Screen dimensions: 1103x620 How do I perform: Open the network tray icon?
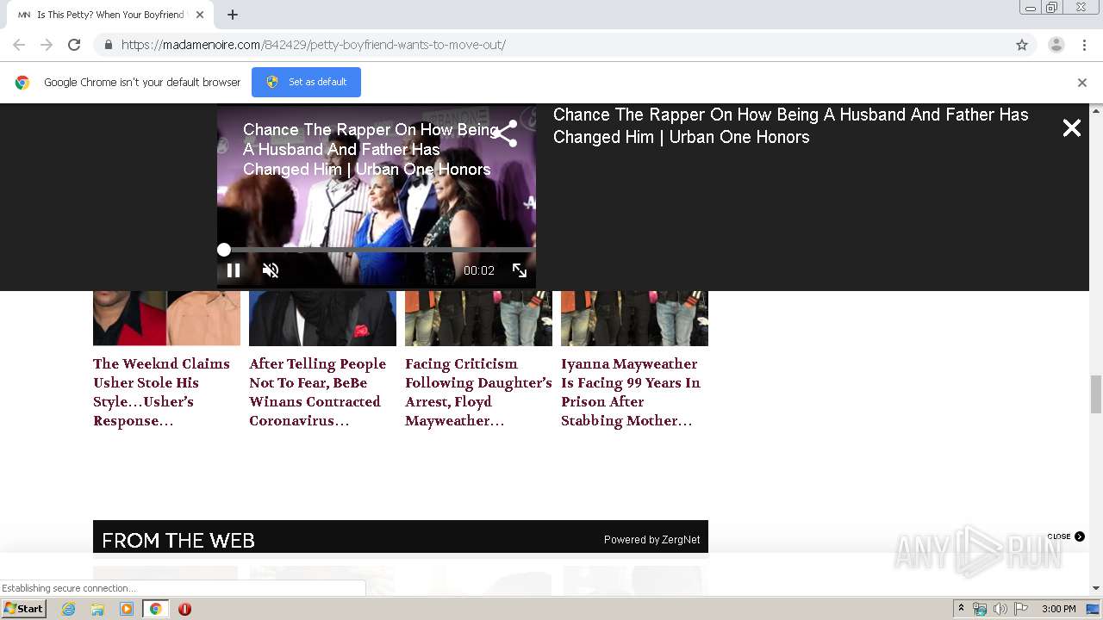pos(979,609)
